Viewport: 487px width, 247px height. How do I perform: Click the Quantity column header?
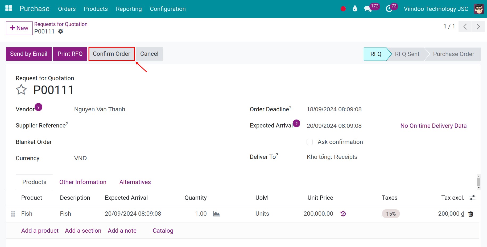[196, 198]
